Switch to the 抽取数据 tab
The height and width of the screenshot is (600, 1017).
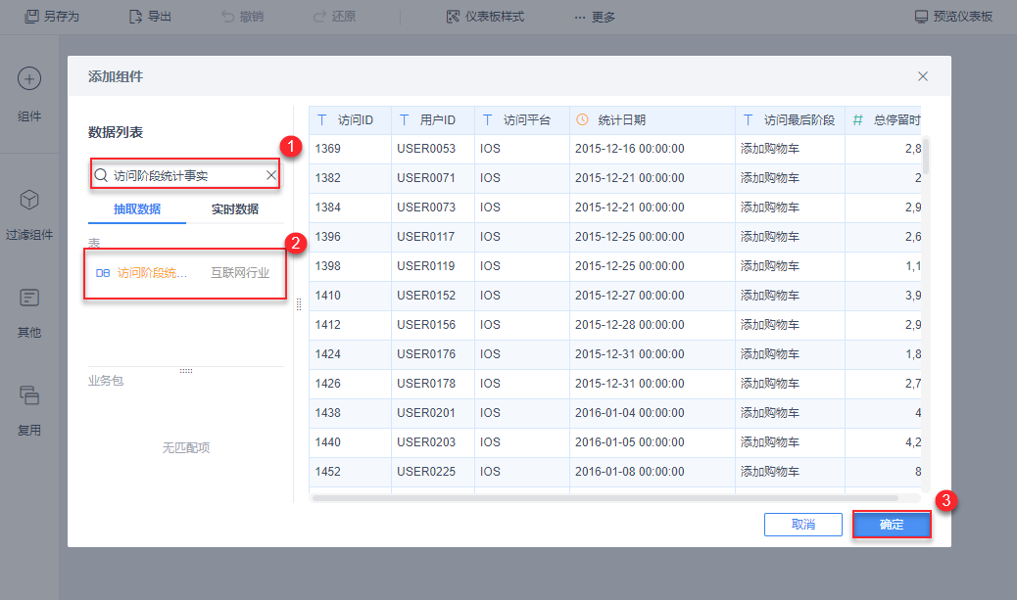137,209
